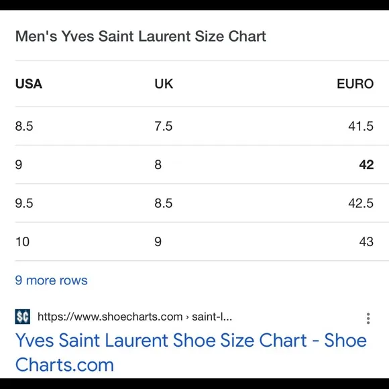
Task: Click the USA 8.5 size cell
Action: click(24, 126)
